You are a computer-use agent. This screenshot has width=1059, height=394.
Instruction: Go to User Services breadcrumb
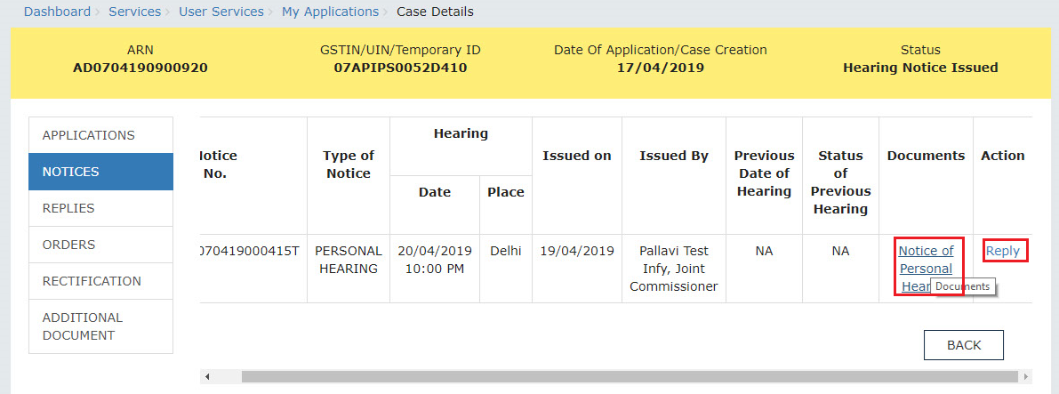tap(221, 12)
